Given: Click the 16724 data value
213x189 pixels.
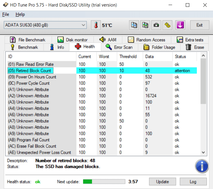Looking at the screenshot, I should pyautogui.click(x=151, y=96).
